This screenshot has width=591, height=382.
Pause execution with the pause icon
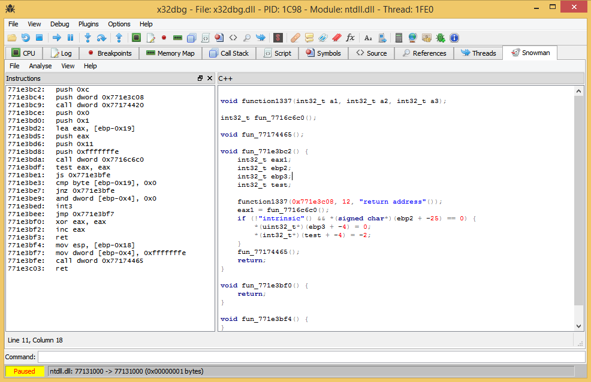(x=71, y=38)
